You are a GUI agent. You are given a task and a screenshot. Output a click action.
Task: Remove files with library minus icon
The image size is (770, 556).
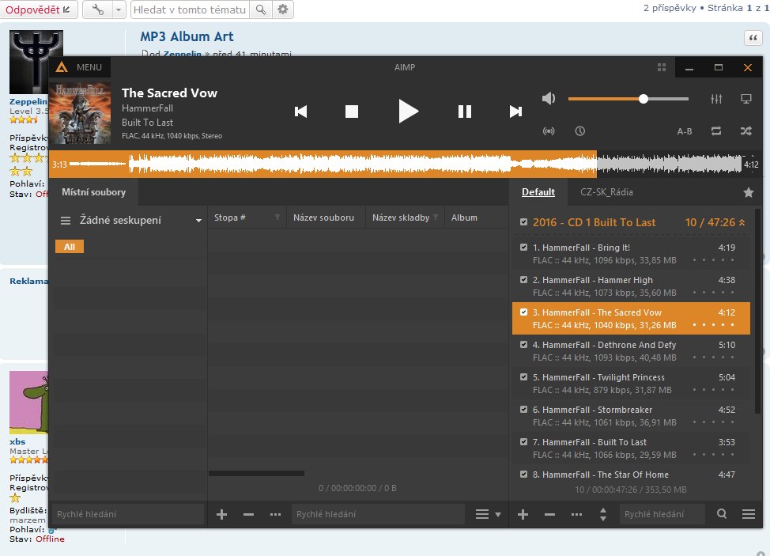coord(248,514)
